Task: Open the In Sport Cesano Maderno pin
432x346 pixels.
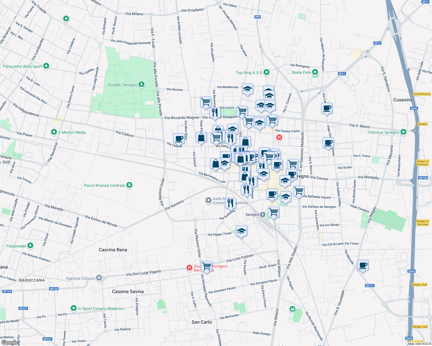Action: 74,308
